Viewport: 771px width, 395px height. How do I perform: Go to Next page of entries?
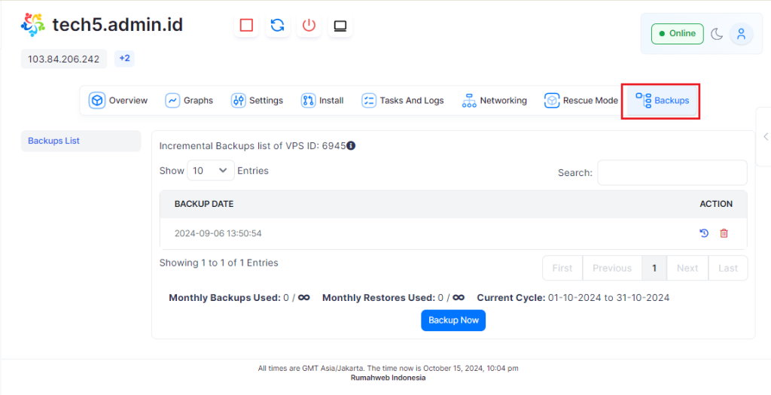pos(687,269)
